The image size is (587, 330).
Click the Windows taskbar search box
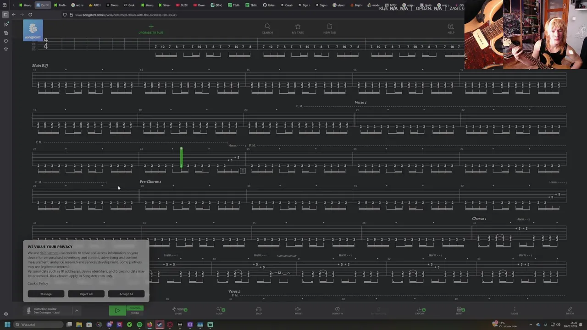(38, 324)
